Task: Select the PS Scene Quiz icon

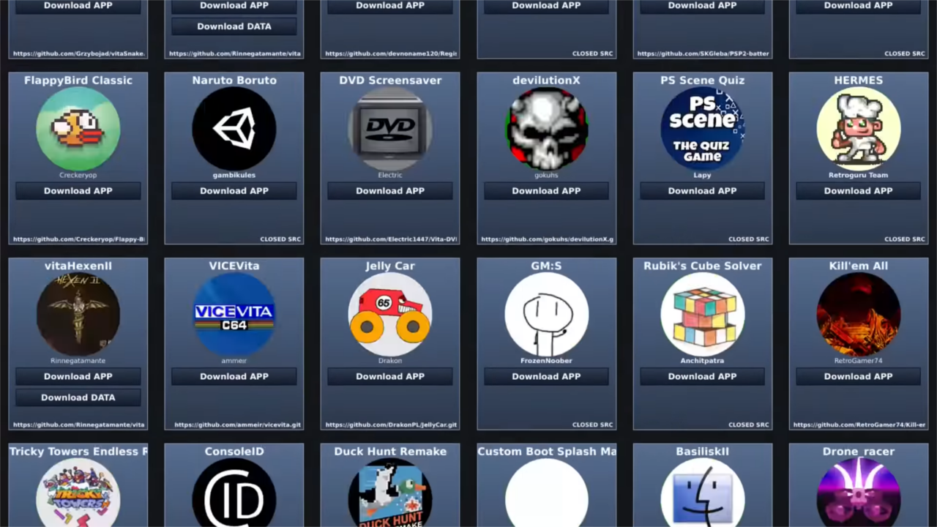Action: click(702, 129)
